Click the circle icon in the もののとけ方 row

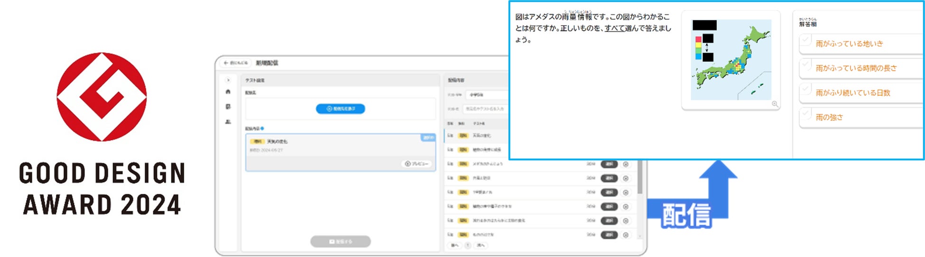(x=626, y=235)
